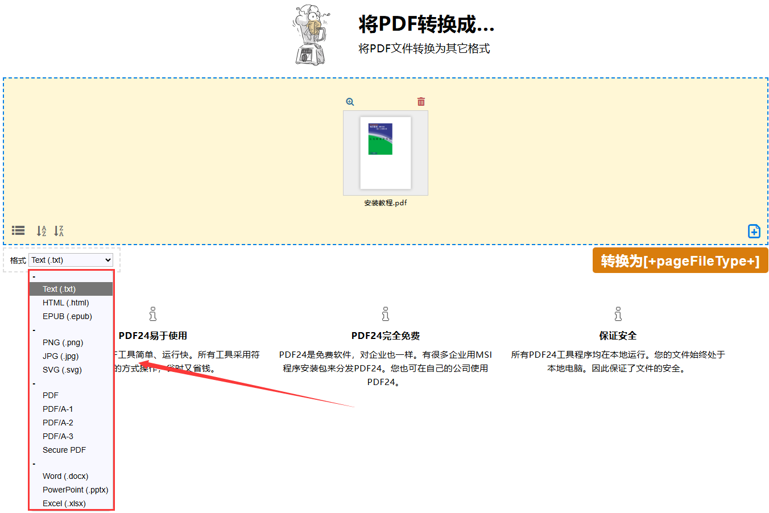769x513 pixels.
Task: Switch to list view icon
Action: [x=18, y=230]
